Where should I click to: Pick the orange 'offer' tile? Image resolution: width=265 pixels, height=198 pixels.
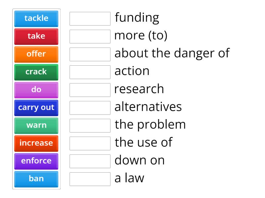coord(36,54)
